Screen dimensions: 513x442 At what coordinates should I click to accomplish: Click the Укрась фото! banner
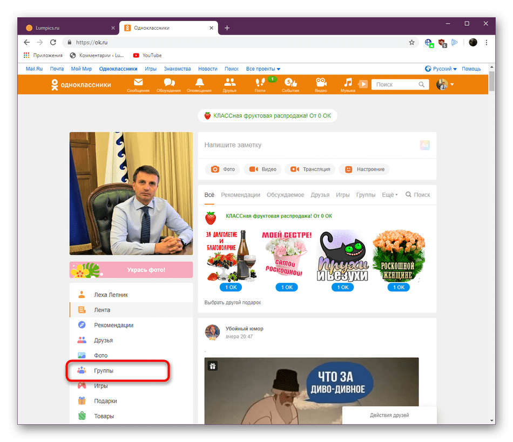[131, 270]
